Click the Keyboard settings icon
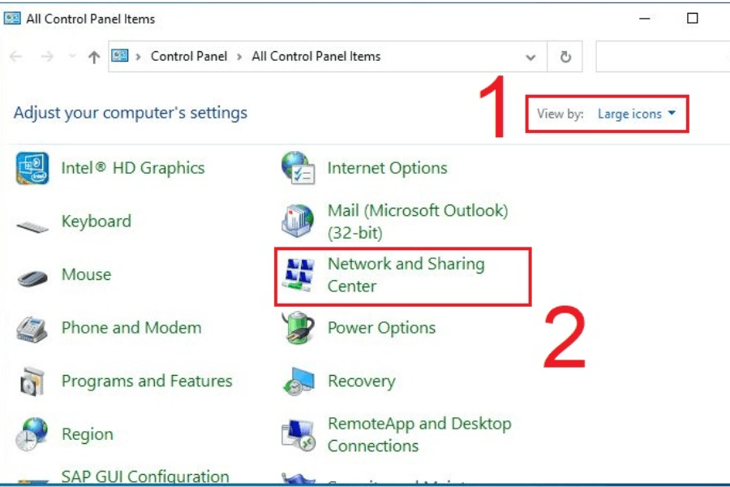 (32, 225)
